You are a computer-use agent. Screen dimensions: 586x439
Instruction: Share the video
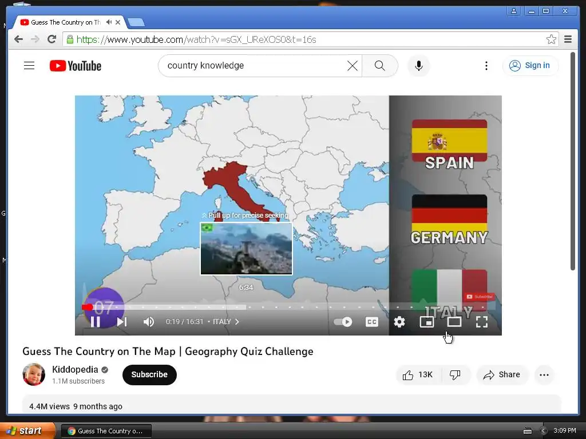pyautogui.click(x=502, y=375)
